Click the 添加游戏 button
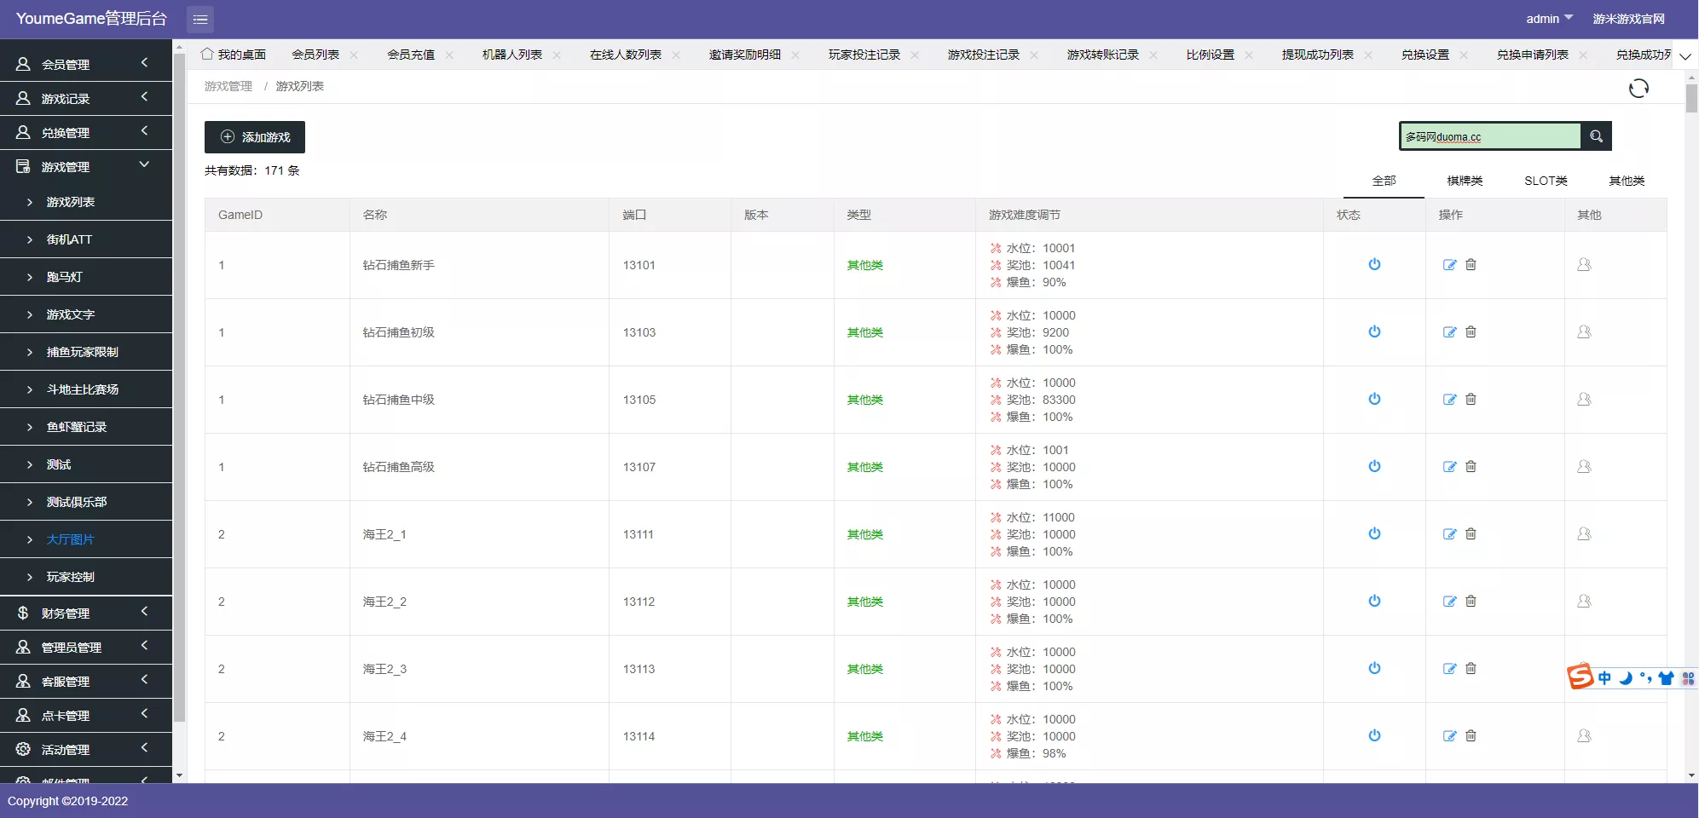1699x818 pixels. (254, 136)
